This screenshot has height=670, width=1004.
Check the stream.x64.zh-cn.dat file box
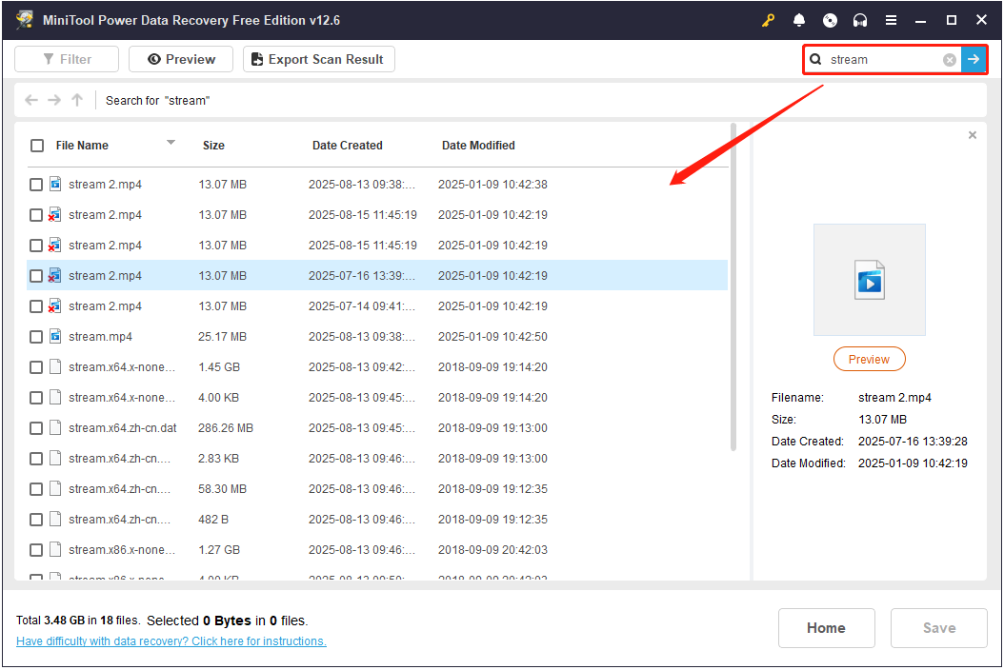[x=36, y=428]
